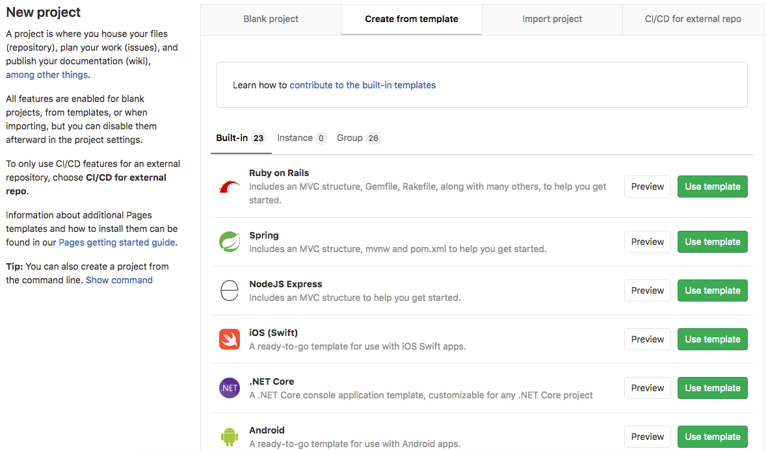
Task: Preview the Ruby on Rails template
Action: (x=647, y=187)
